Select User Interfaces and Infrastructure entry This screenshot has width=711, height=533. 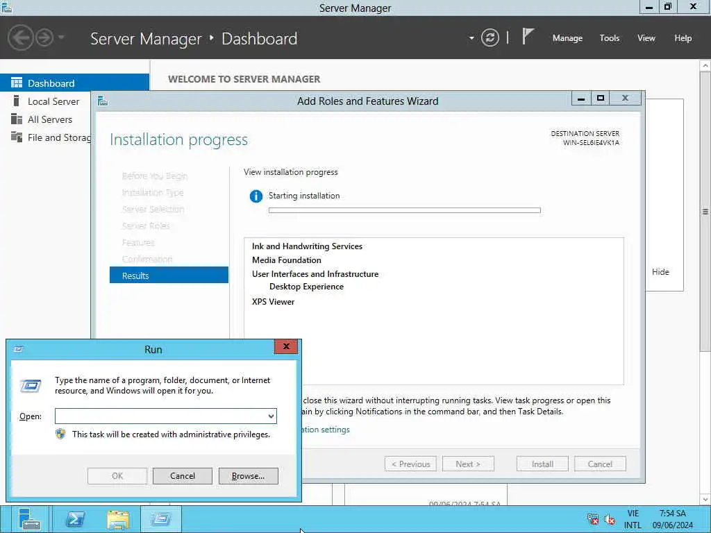(x=315, y=273)
